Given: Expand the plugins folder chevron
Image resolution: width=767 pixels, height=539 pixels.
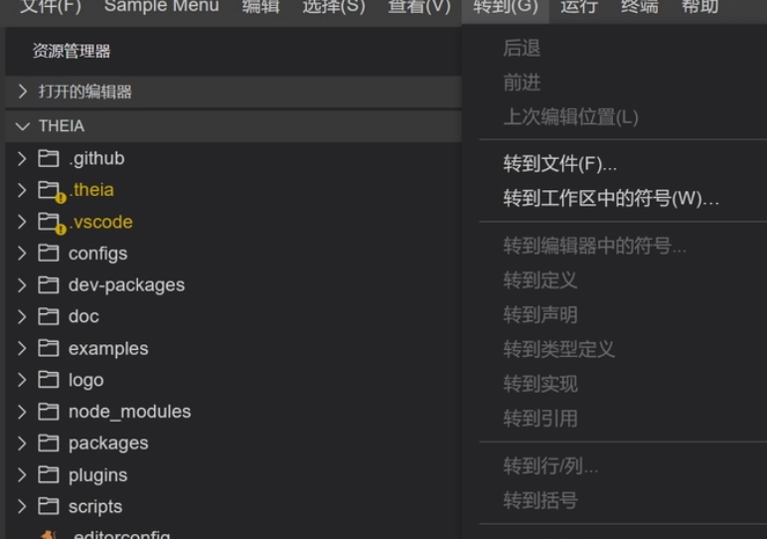Looking at the screenshot, I should (x=22, y=475).
